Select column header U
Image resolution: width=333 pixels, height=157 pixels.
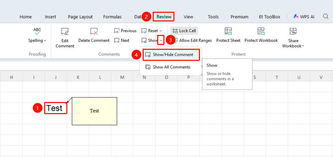tap(299, 77)
